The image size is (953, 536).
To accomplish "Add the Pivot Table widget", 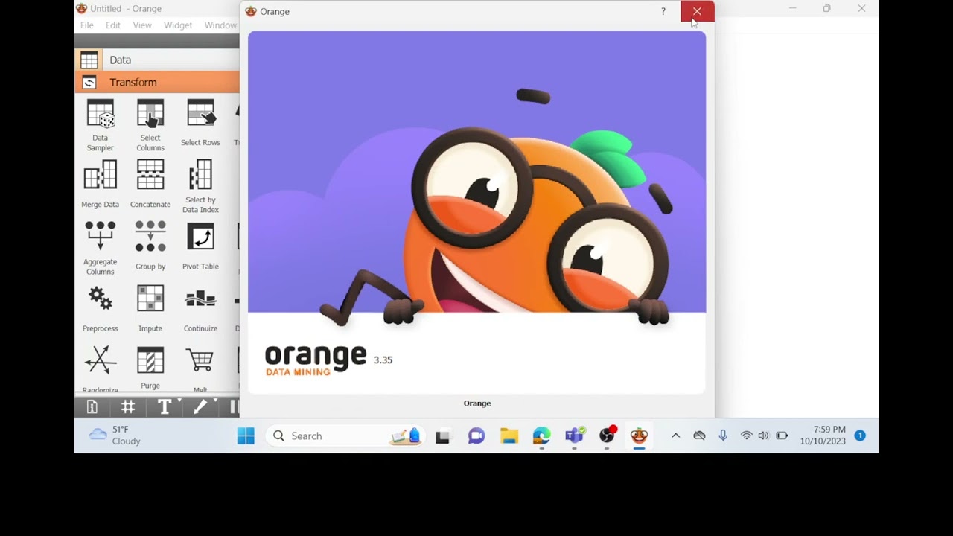I will click(200, 246).
